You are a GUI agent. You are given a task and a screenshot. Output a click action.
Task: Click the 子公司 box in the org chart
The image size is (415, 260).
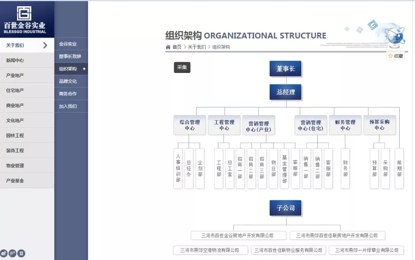coord(286,207)
